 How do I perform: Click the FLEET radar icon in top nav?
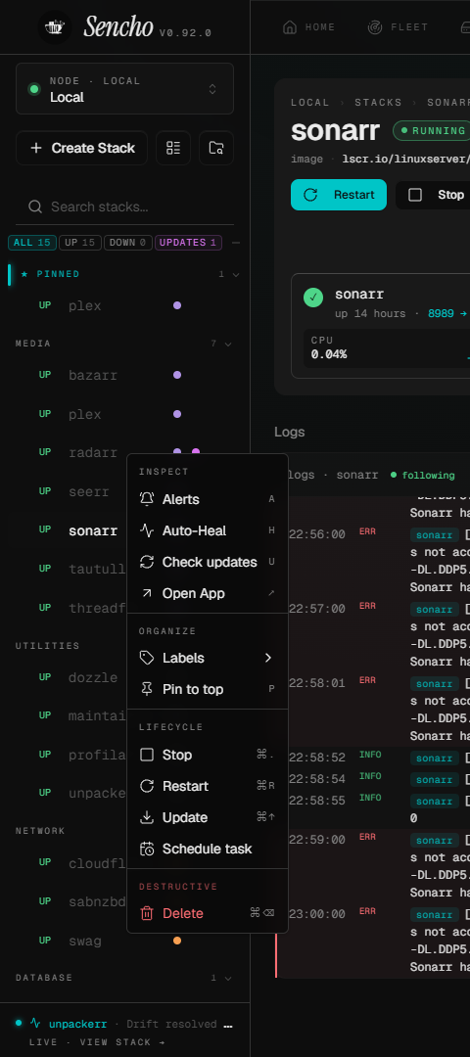(x=375, y=27)
